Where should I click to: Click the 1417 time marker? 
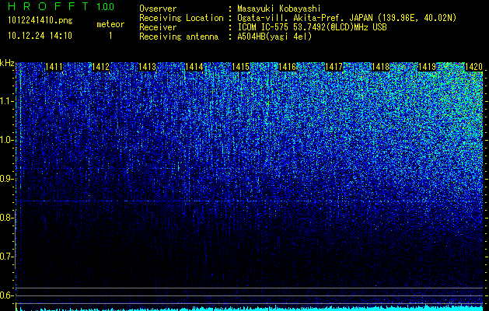334,67
